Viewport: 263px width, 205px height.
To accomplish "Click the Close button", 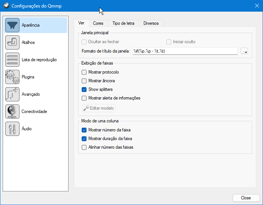I will (246, 198).
